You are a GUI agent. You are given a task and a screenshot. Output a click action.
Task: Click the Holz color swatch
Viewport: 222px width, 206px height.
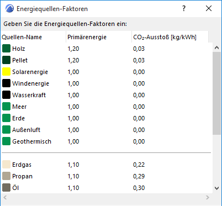point(6,49)
